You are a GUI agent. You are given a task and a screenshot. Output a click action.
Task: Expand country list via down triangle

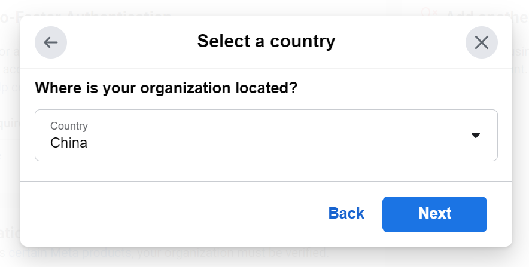(x=475, y=136)
